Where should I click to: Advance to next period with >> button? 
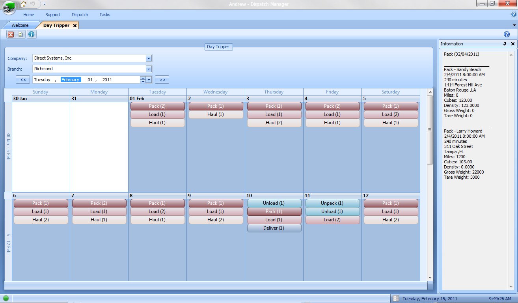[x=162, y=80]
